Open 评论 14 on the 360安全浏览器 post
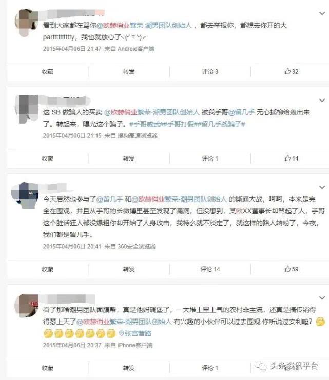This screenshot has height=380, width=329. tap(210, 269)
